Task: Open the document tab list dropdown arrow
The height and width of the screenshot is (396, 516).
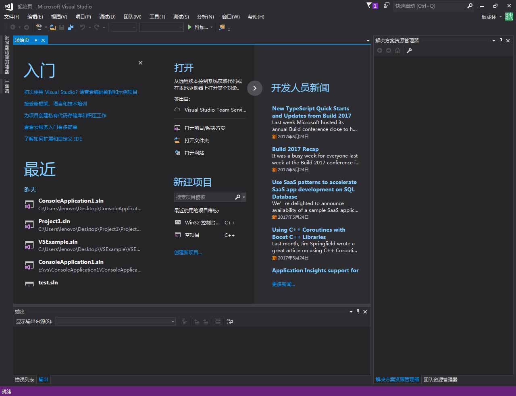Action: 368,40
